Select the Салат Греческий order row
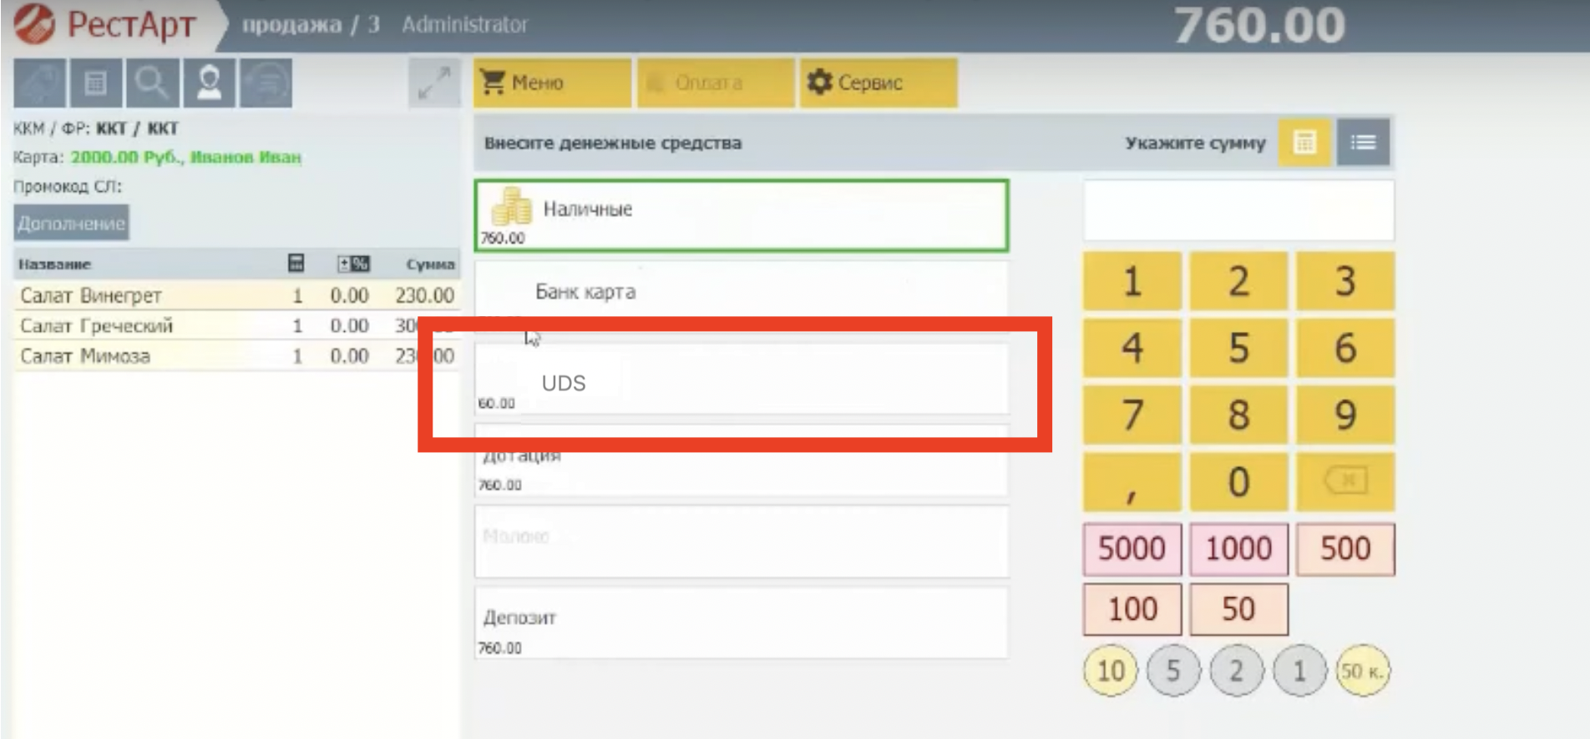The width and height of the screenshot is (1590, 739). click(x=236, y=325)
